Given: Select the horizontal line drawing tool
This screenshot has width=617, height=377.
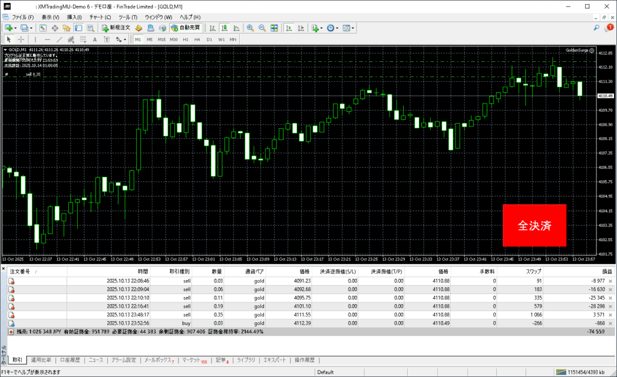Looking at the screenshot, I should click(47, 39).
